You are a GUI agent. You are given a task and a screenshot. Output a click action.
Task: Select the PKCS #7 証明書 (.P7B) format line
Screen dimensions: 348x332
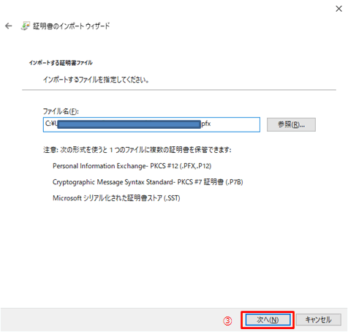[x=148, y=182]
